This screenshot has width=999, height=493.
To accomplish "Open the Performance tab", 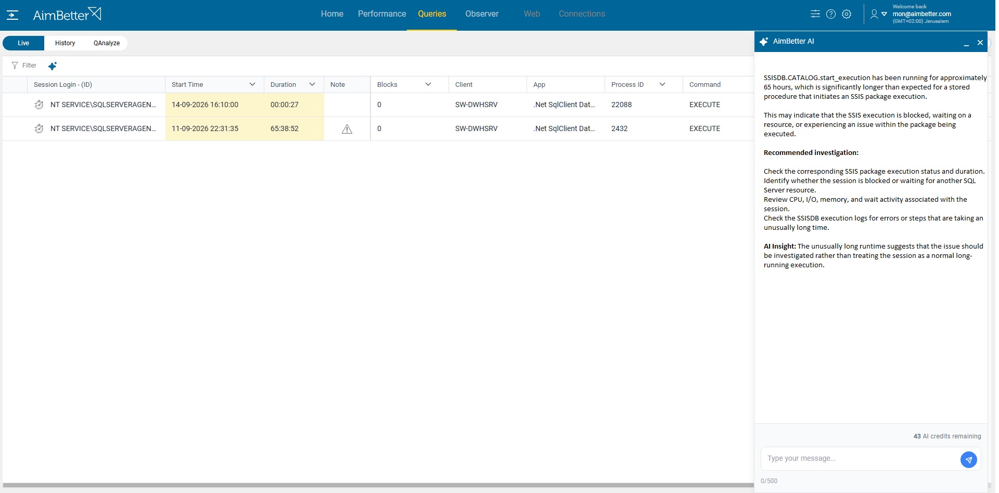I will coord(382,14).
